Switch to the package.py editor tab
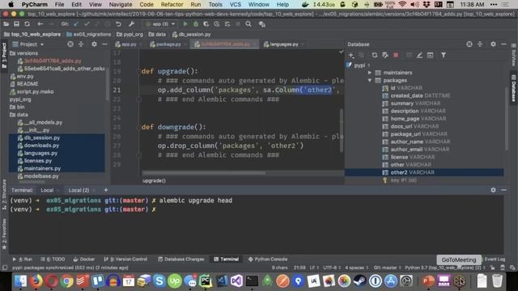The image size is (518, 291). [168, 44]
